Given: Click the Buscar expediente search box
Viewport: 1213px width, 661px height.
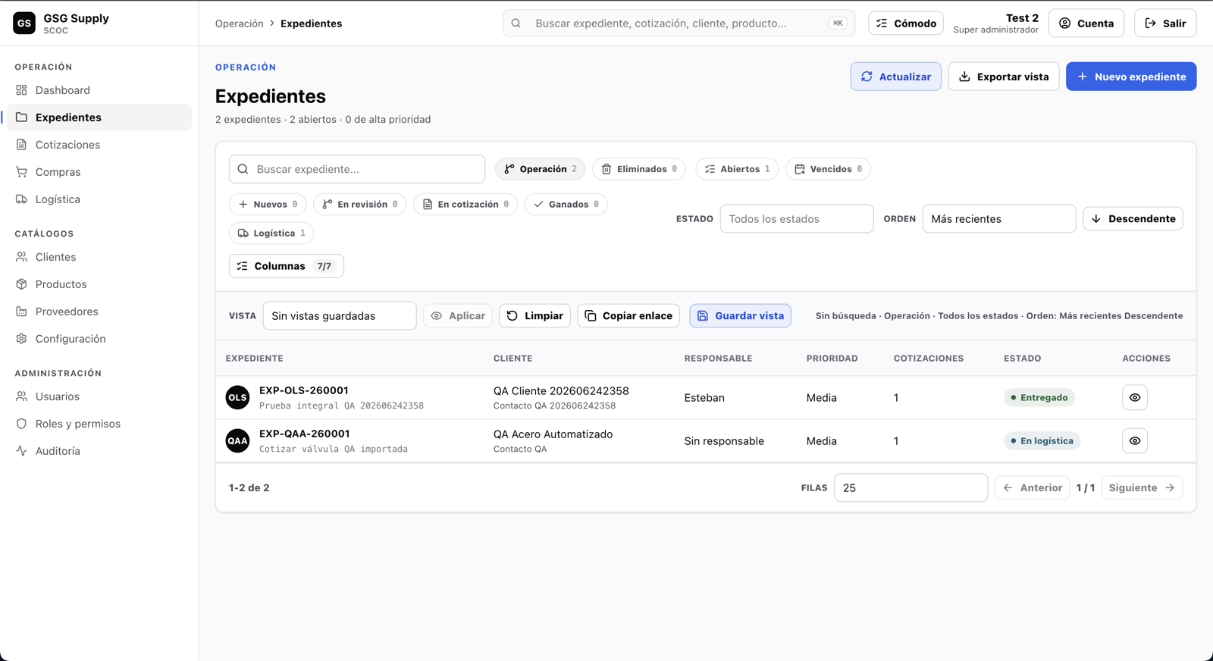Looking at the screenshot, I should [357, 169].
